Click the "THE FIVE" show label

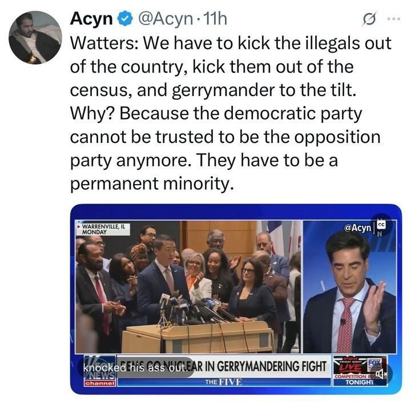click(224, 382)
